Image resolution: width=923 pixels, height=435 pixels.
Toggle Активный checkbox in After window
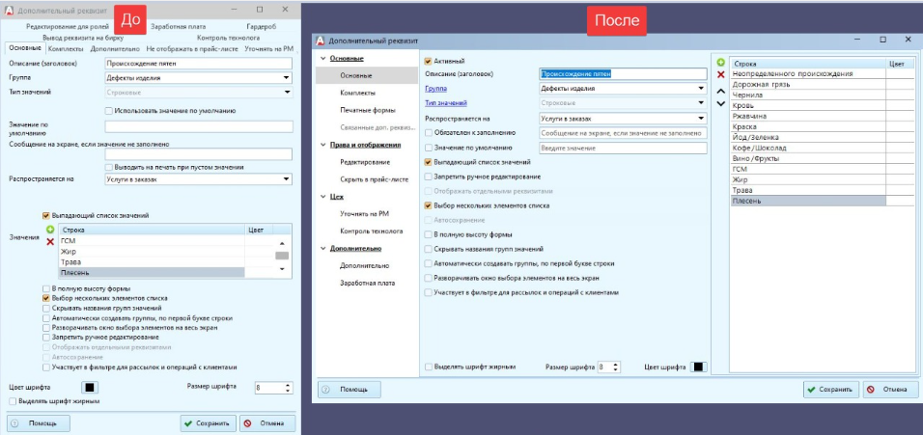click(x=428, y=61)
